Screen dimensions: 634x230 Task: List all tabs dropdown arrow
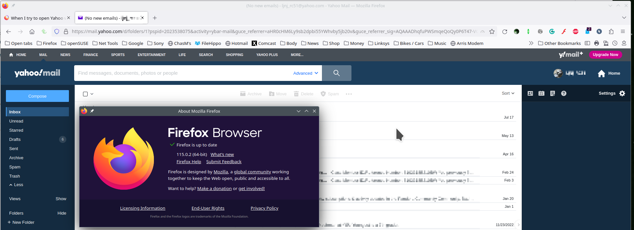coord(624,18)
